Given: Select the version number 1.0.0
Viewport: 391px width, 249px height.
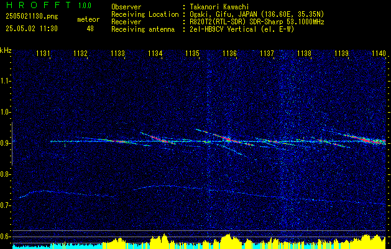Looking at the screenshot, I should click(85, 6).
